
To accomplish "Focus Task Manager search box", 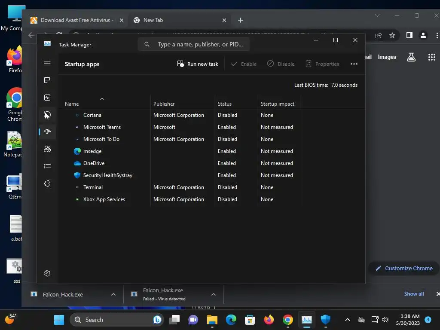I will (194, 44).
